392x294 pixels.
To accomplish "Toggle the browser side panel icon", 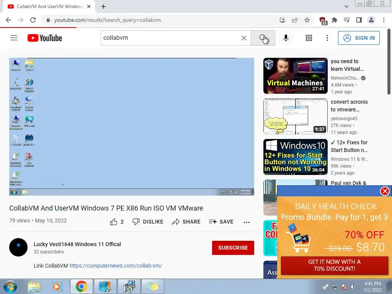I will coord(359,20).
